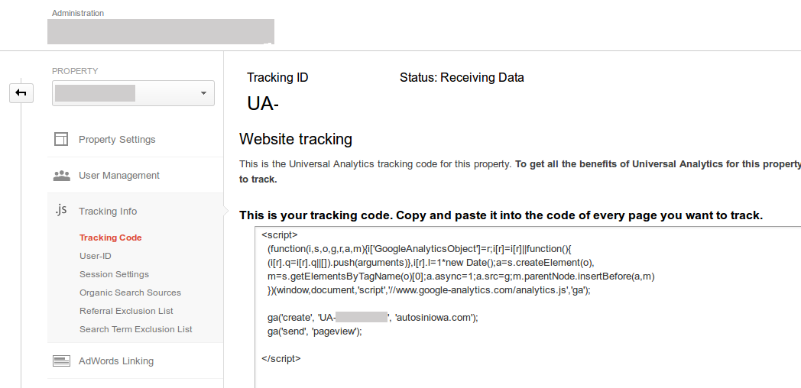Collapse the Tracking Info section
This screenshot has height=388, width=801.
[108, 212]
